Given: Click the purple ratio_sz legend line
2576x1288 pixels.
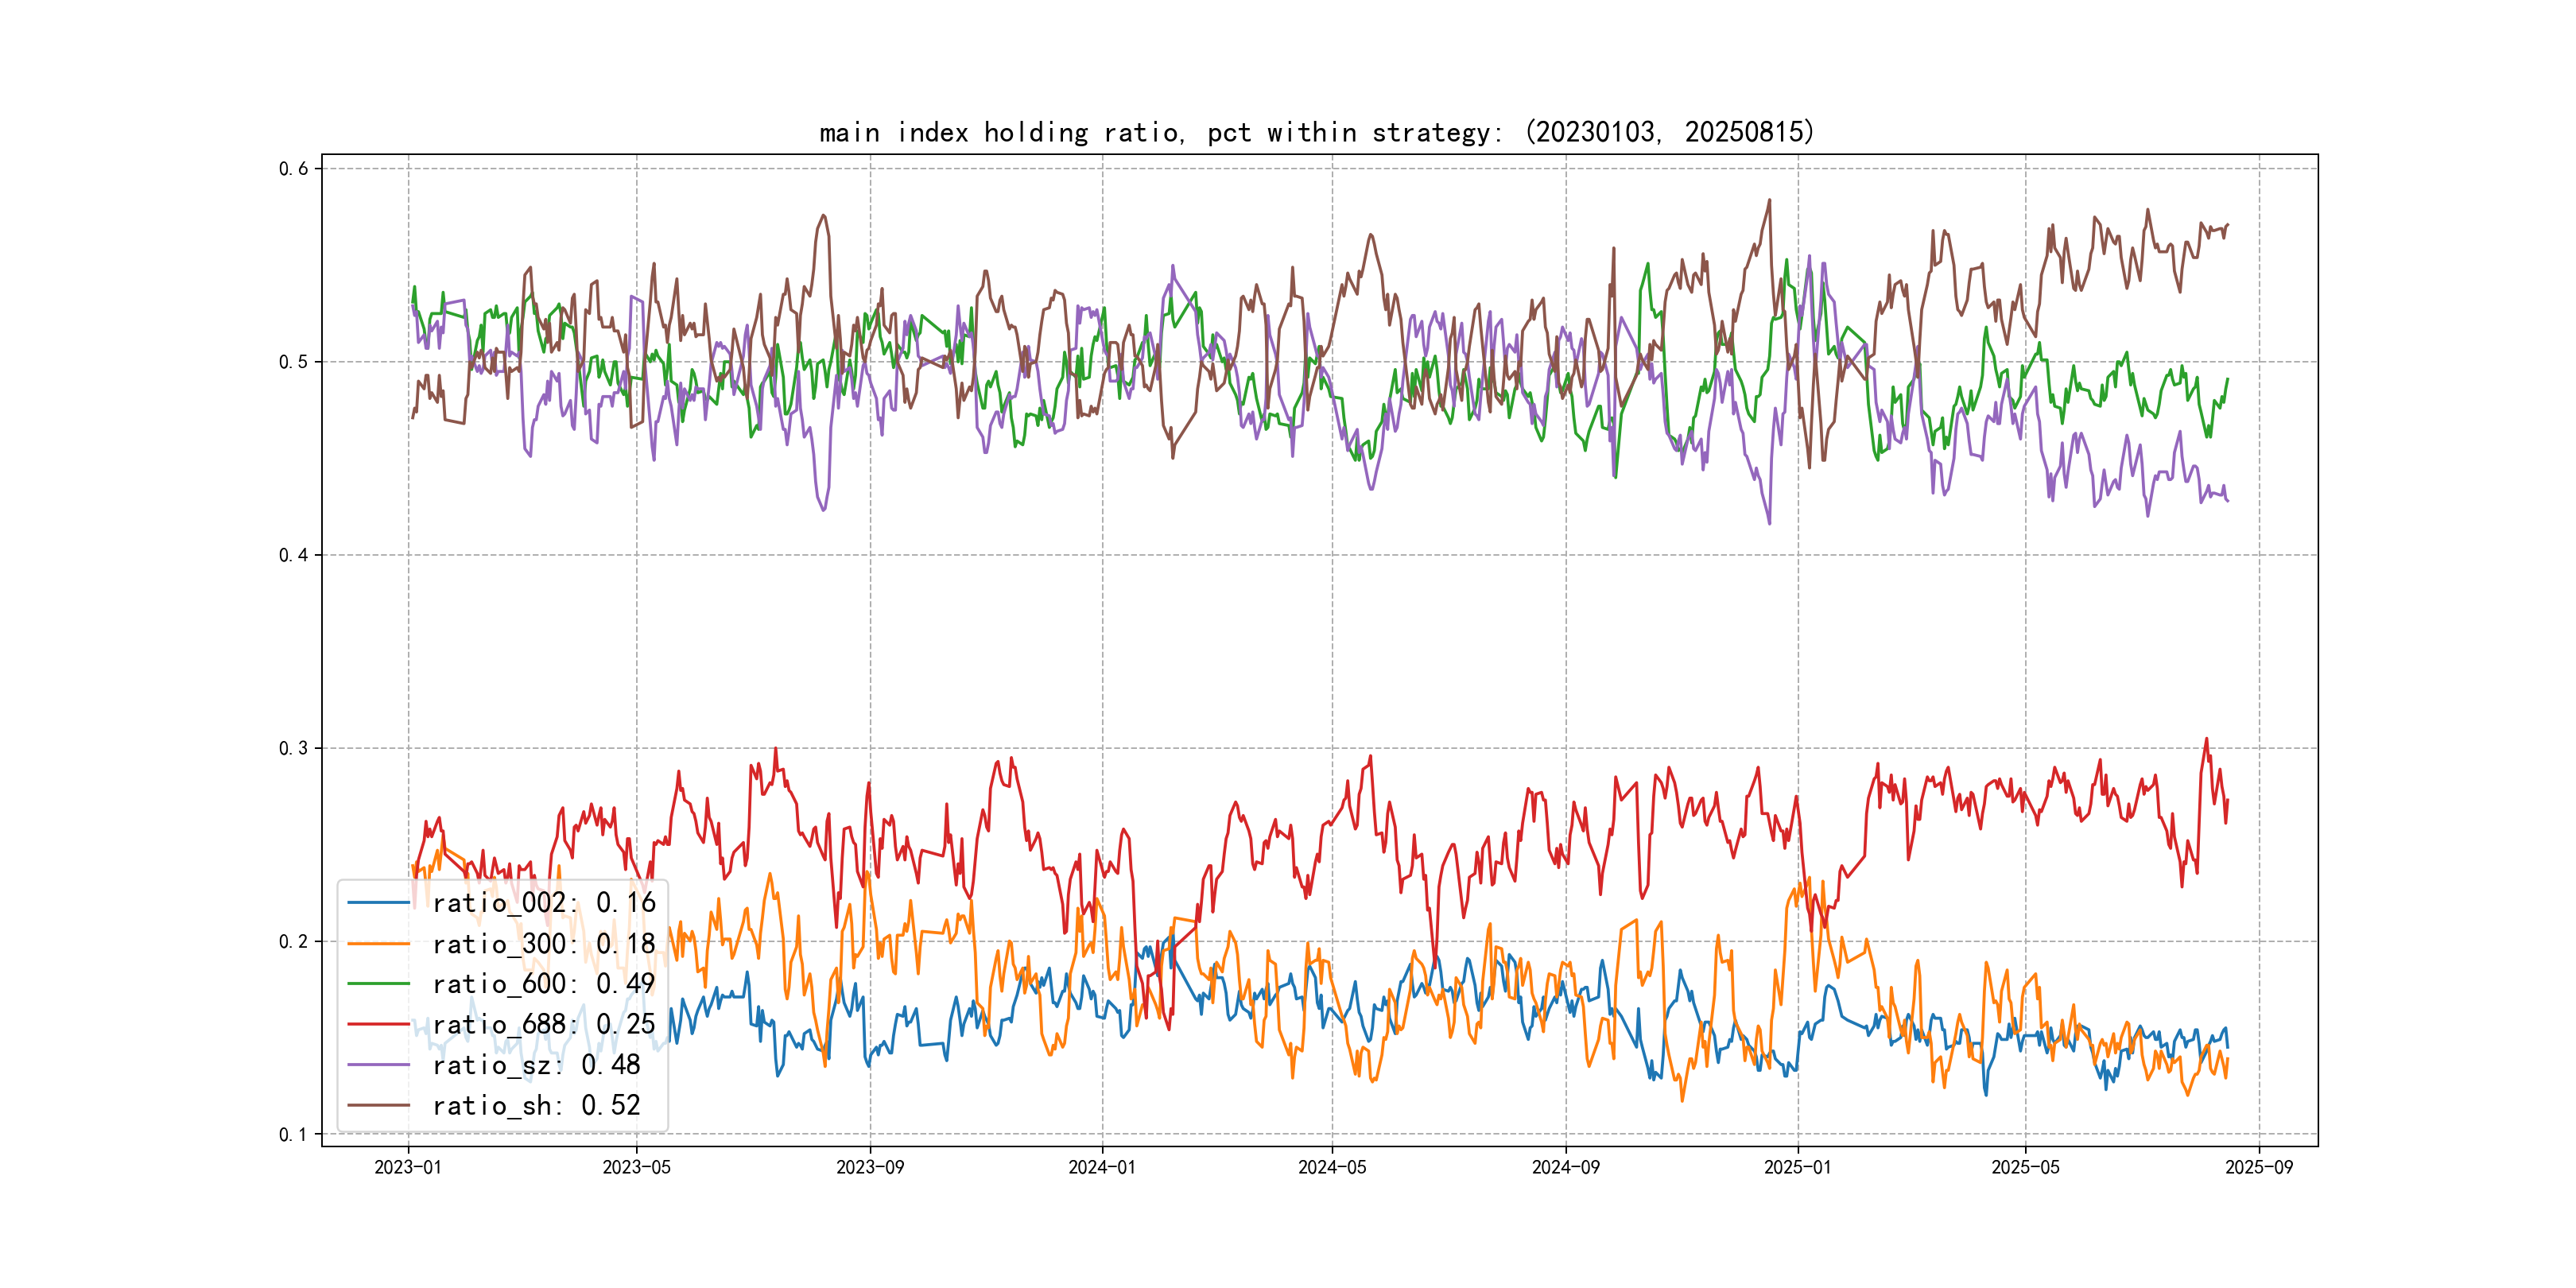Looking at the screenshot, I should [x=378, y=1065].
